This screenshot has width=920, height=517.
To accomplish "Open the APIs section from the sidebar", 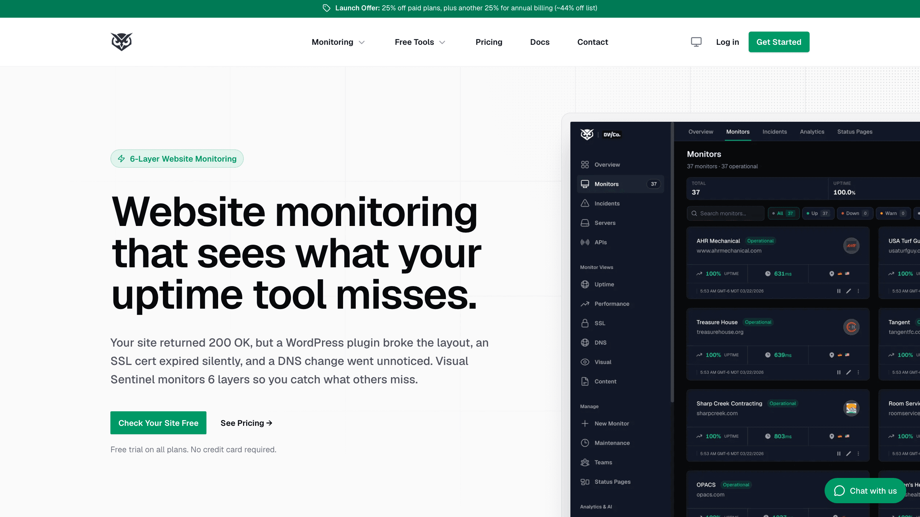I will pyautogui.click(x=601, y=242).
